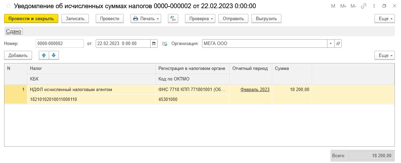The width and height of the screenshot is (401, 163).
Task: Add the notification to favorites with the star icon
Action: (8, 6)
